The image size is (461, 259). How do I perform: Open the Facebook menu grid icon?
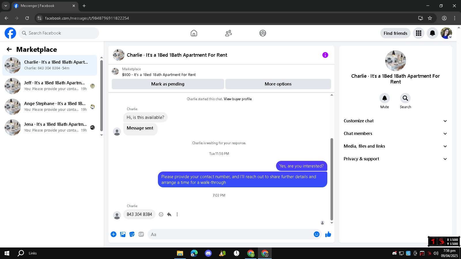(x=419, y=33)
